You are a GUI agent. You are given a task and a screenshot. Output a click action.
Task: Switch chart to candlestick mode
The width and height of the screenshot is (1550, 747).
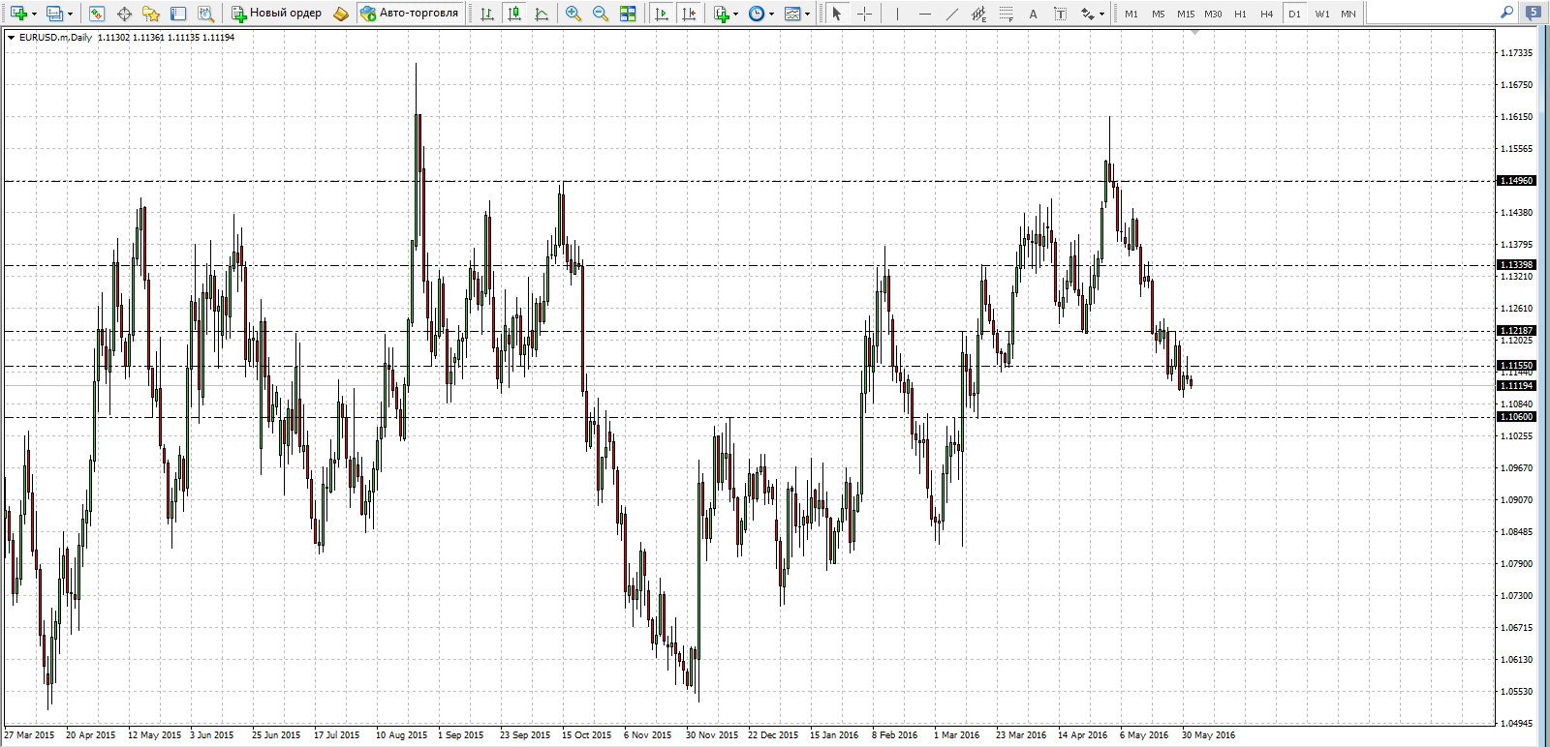click(514, 14)
